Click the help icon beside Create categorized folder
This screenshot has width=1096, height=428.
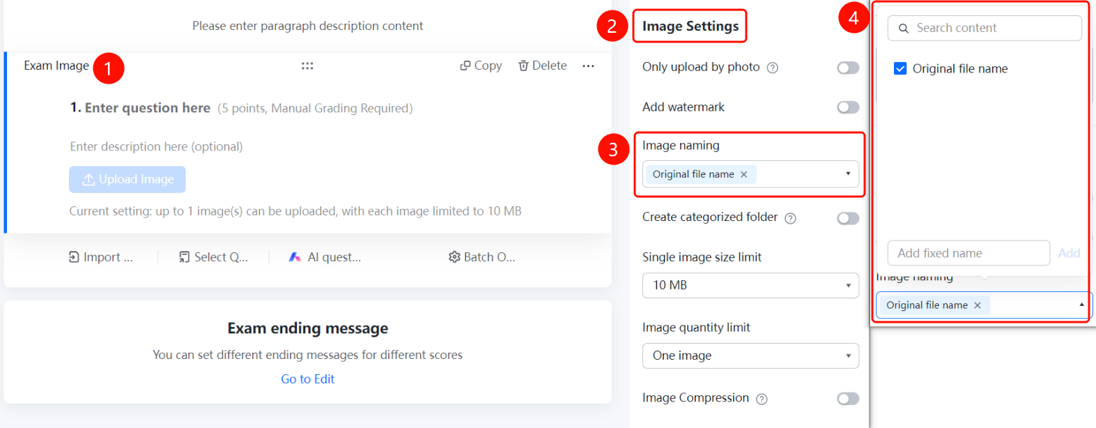(x=790, y=218)
